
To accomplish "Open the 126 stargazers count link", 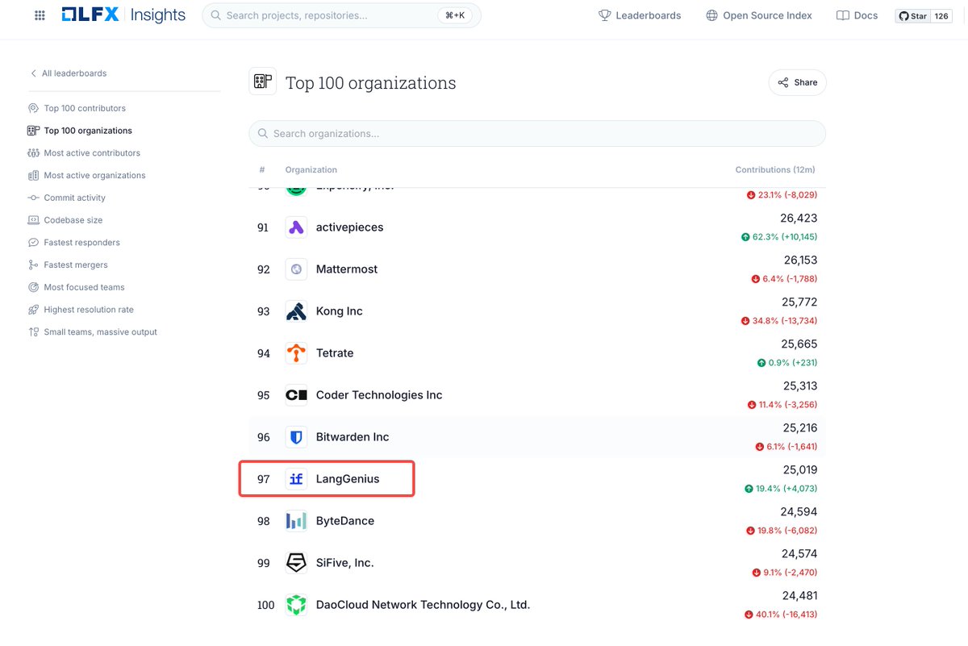I will click(941, 15).
